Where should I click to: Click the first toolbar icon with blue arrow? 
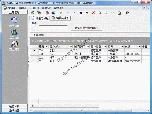33,13
